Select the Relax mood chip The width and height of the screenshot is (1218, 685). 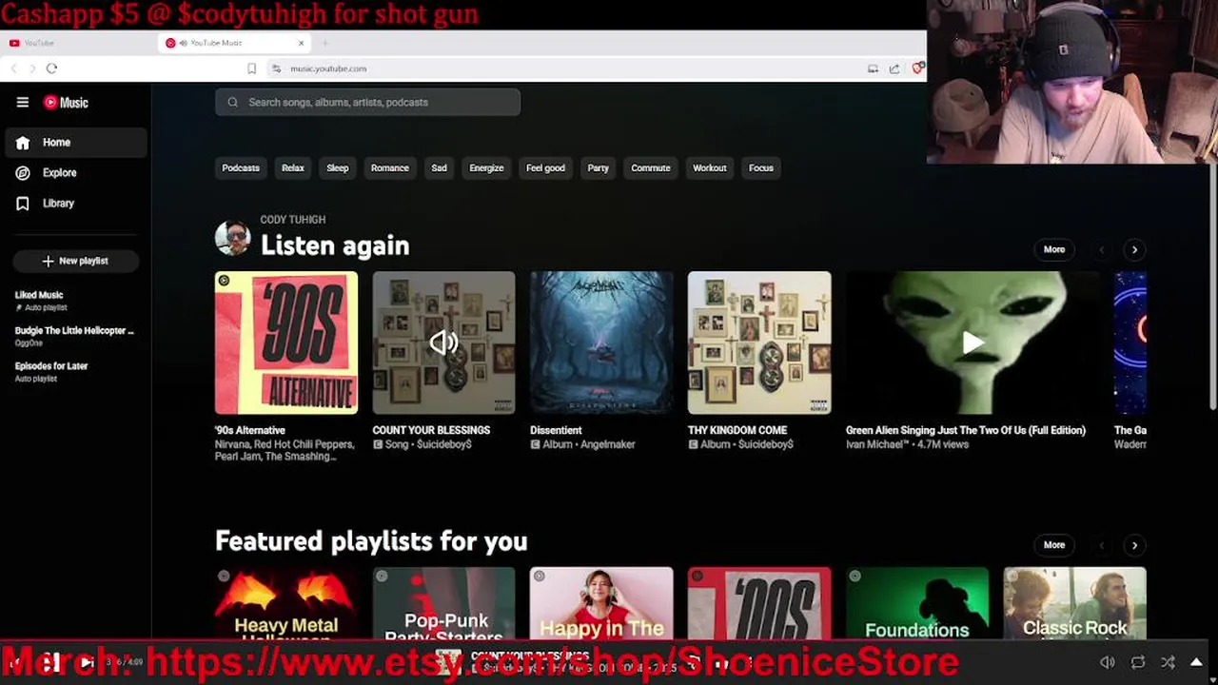(x=293, y=167)
